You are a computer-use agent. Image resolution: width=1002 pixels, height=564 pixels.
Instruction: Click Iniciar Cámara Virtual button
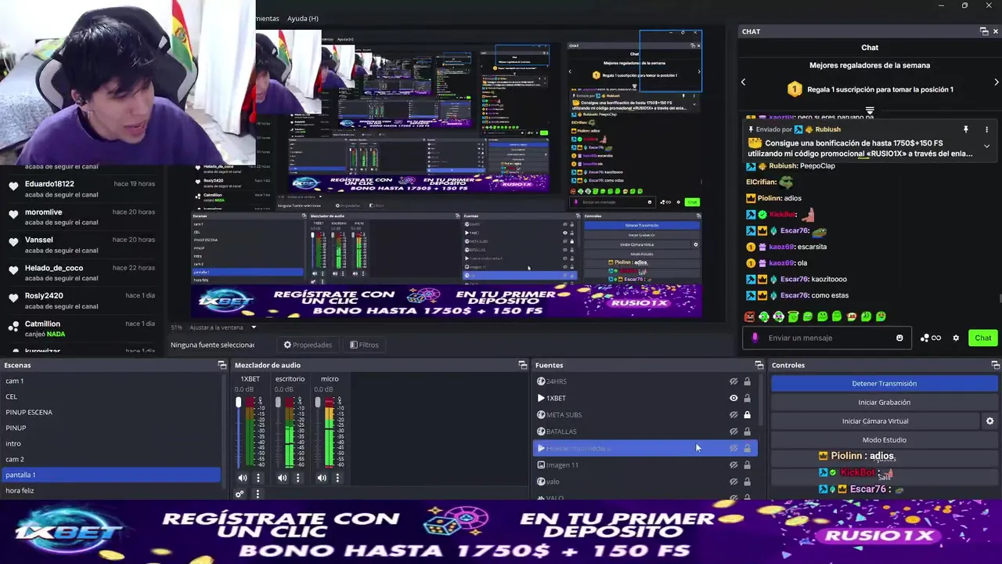click(x=875, y=421)
